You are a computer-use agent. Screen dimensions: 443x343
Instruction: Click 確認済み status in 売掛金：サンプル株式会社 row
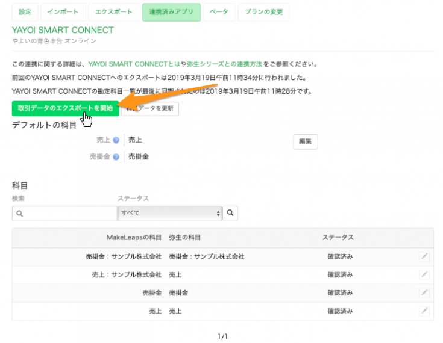(340, 256)
